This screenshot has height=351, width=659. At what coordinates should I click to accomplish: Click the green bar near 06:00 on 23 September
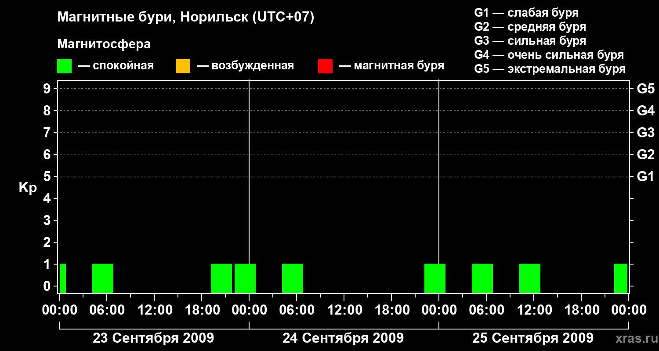click(103, 278)
